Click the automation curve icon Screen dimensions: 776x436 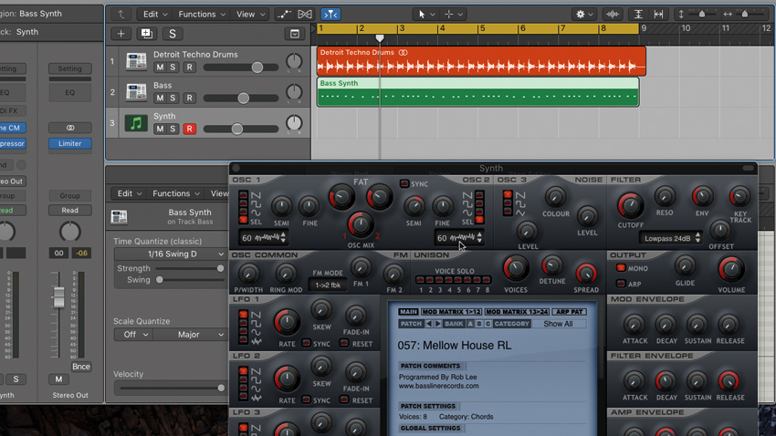pyautogui.click(x=284, y=15)
